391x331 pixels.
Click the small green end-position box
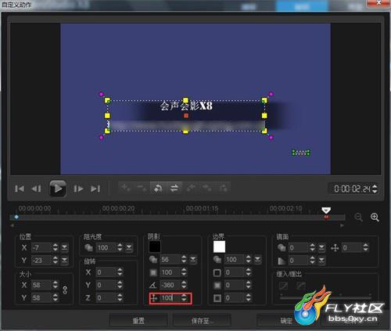[301, 153]
